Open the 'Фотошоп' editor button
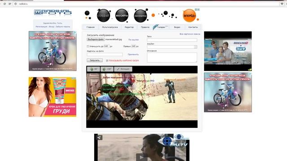 123,69
